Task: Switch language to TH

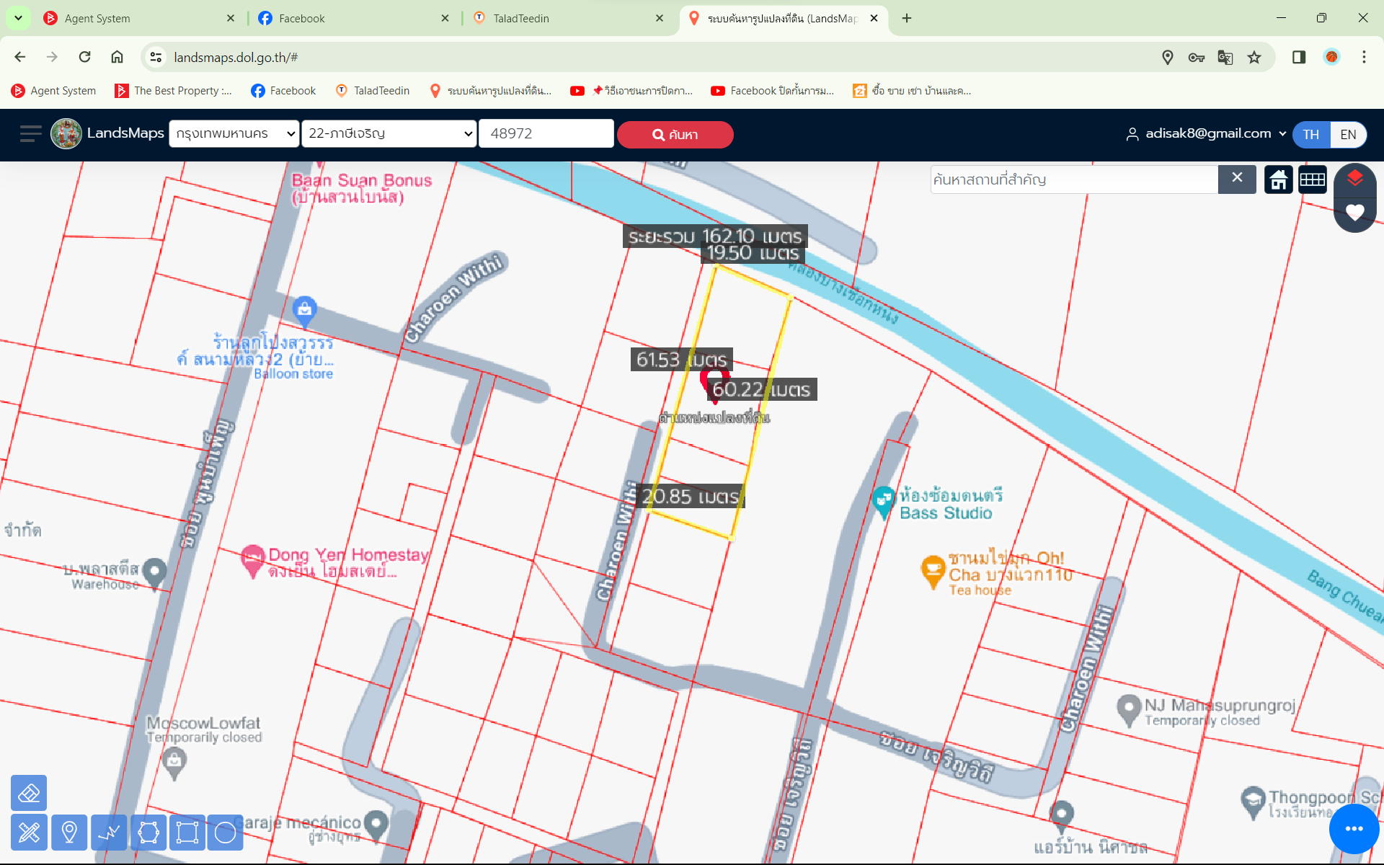Action: (1310, 135)
